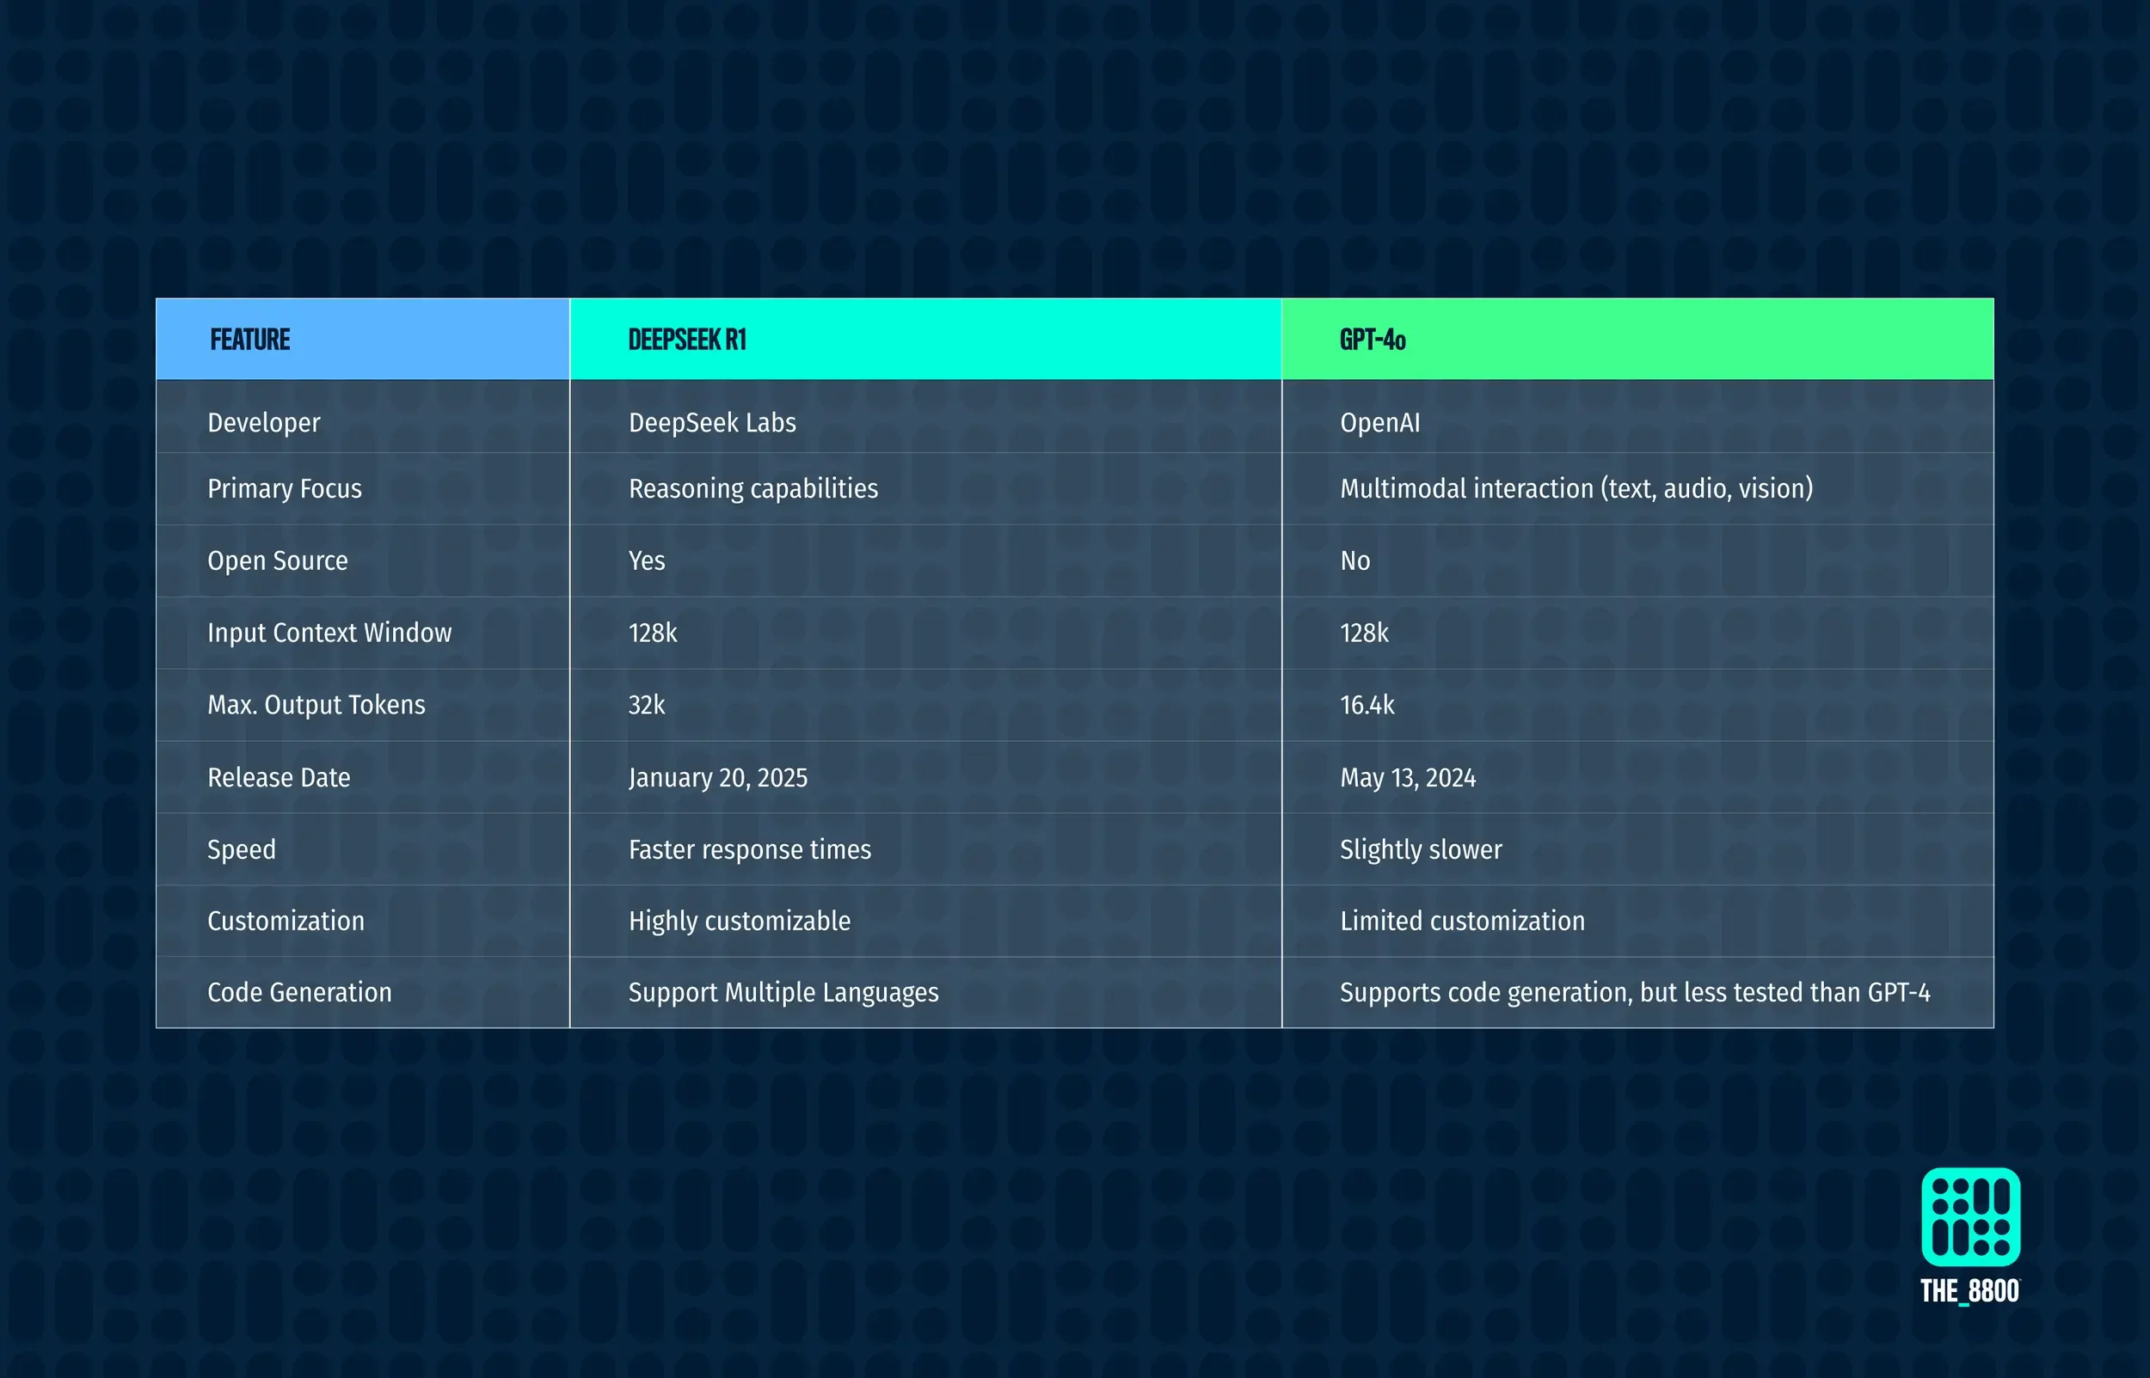The image size is (2150, 1378).
Task: Click the Speed row label
Action: [242, 849]
